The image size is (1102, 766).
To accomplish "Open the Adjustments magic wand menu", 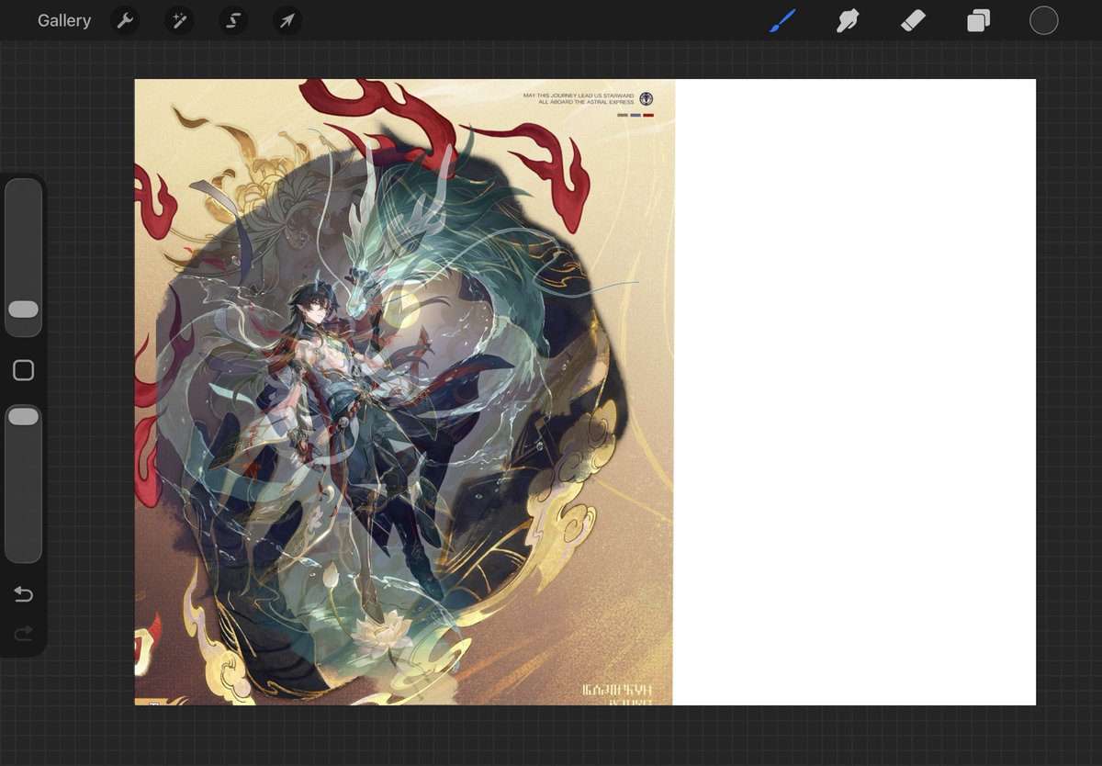I will click(179, 20).
